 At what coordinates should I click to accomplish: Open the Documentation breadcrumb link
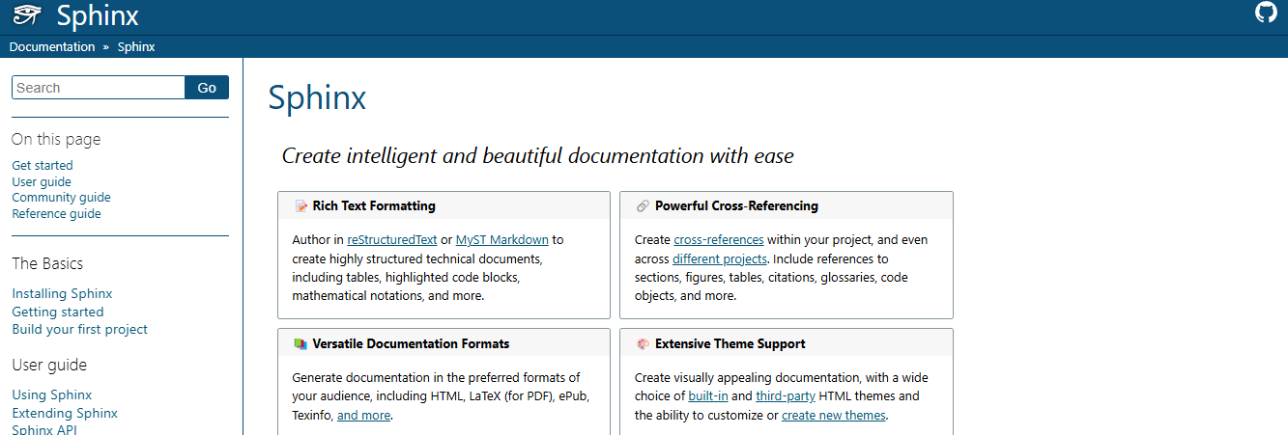coord(52,47)
